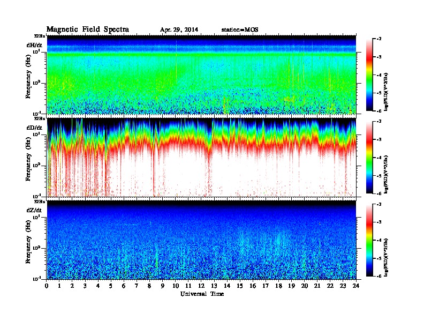Viewport: 424px width, 328px height.
Task: Click time axis tick label "7"
Action: point(137,286)
